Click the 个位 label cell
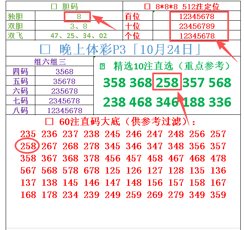 [x=132, y=36]
